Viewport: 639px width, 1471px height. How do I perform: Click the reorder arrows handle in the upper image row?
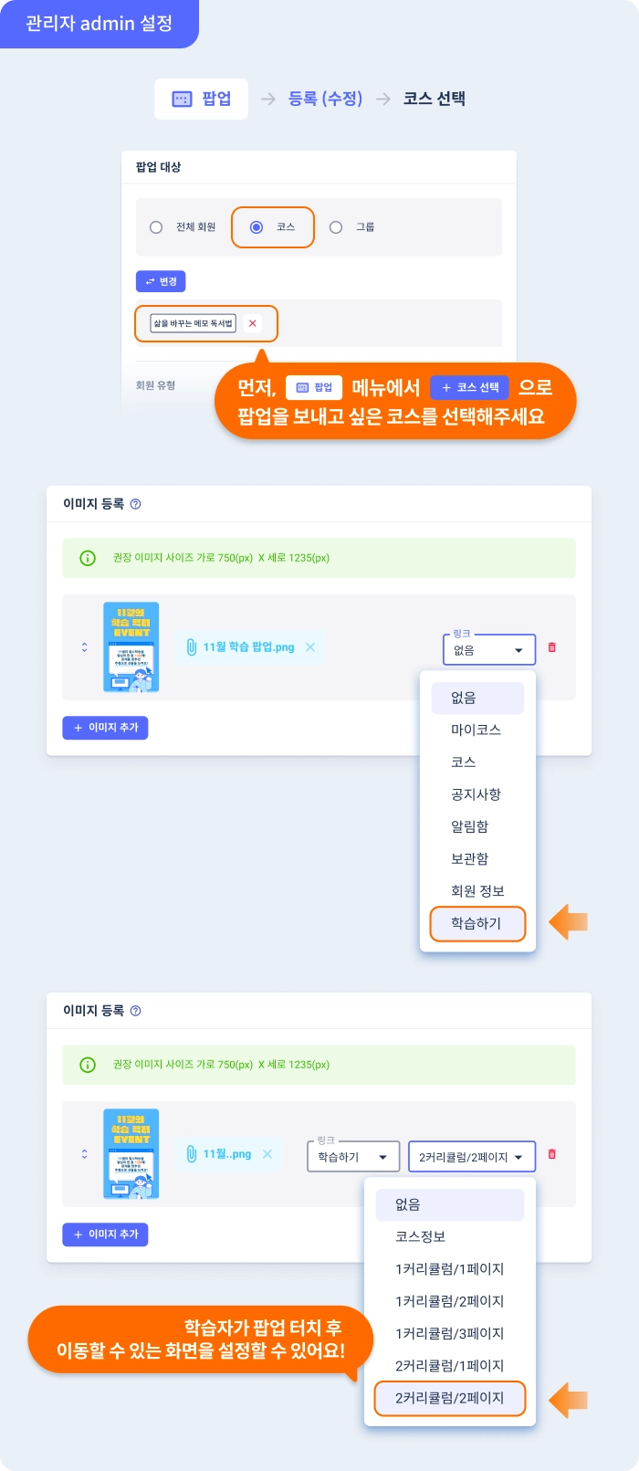pyautogui.click(x=85, y=647)
